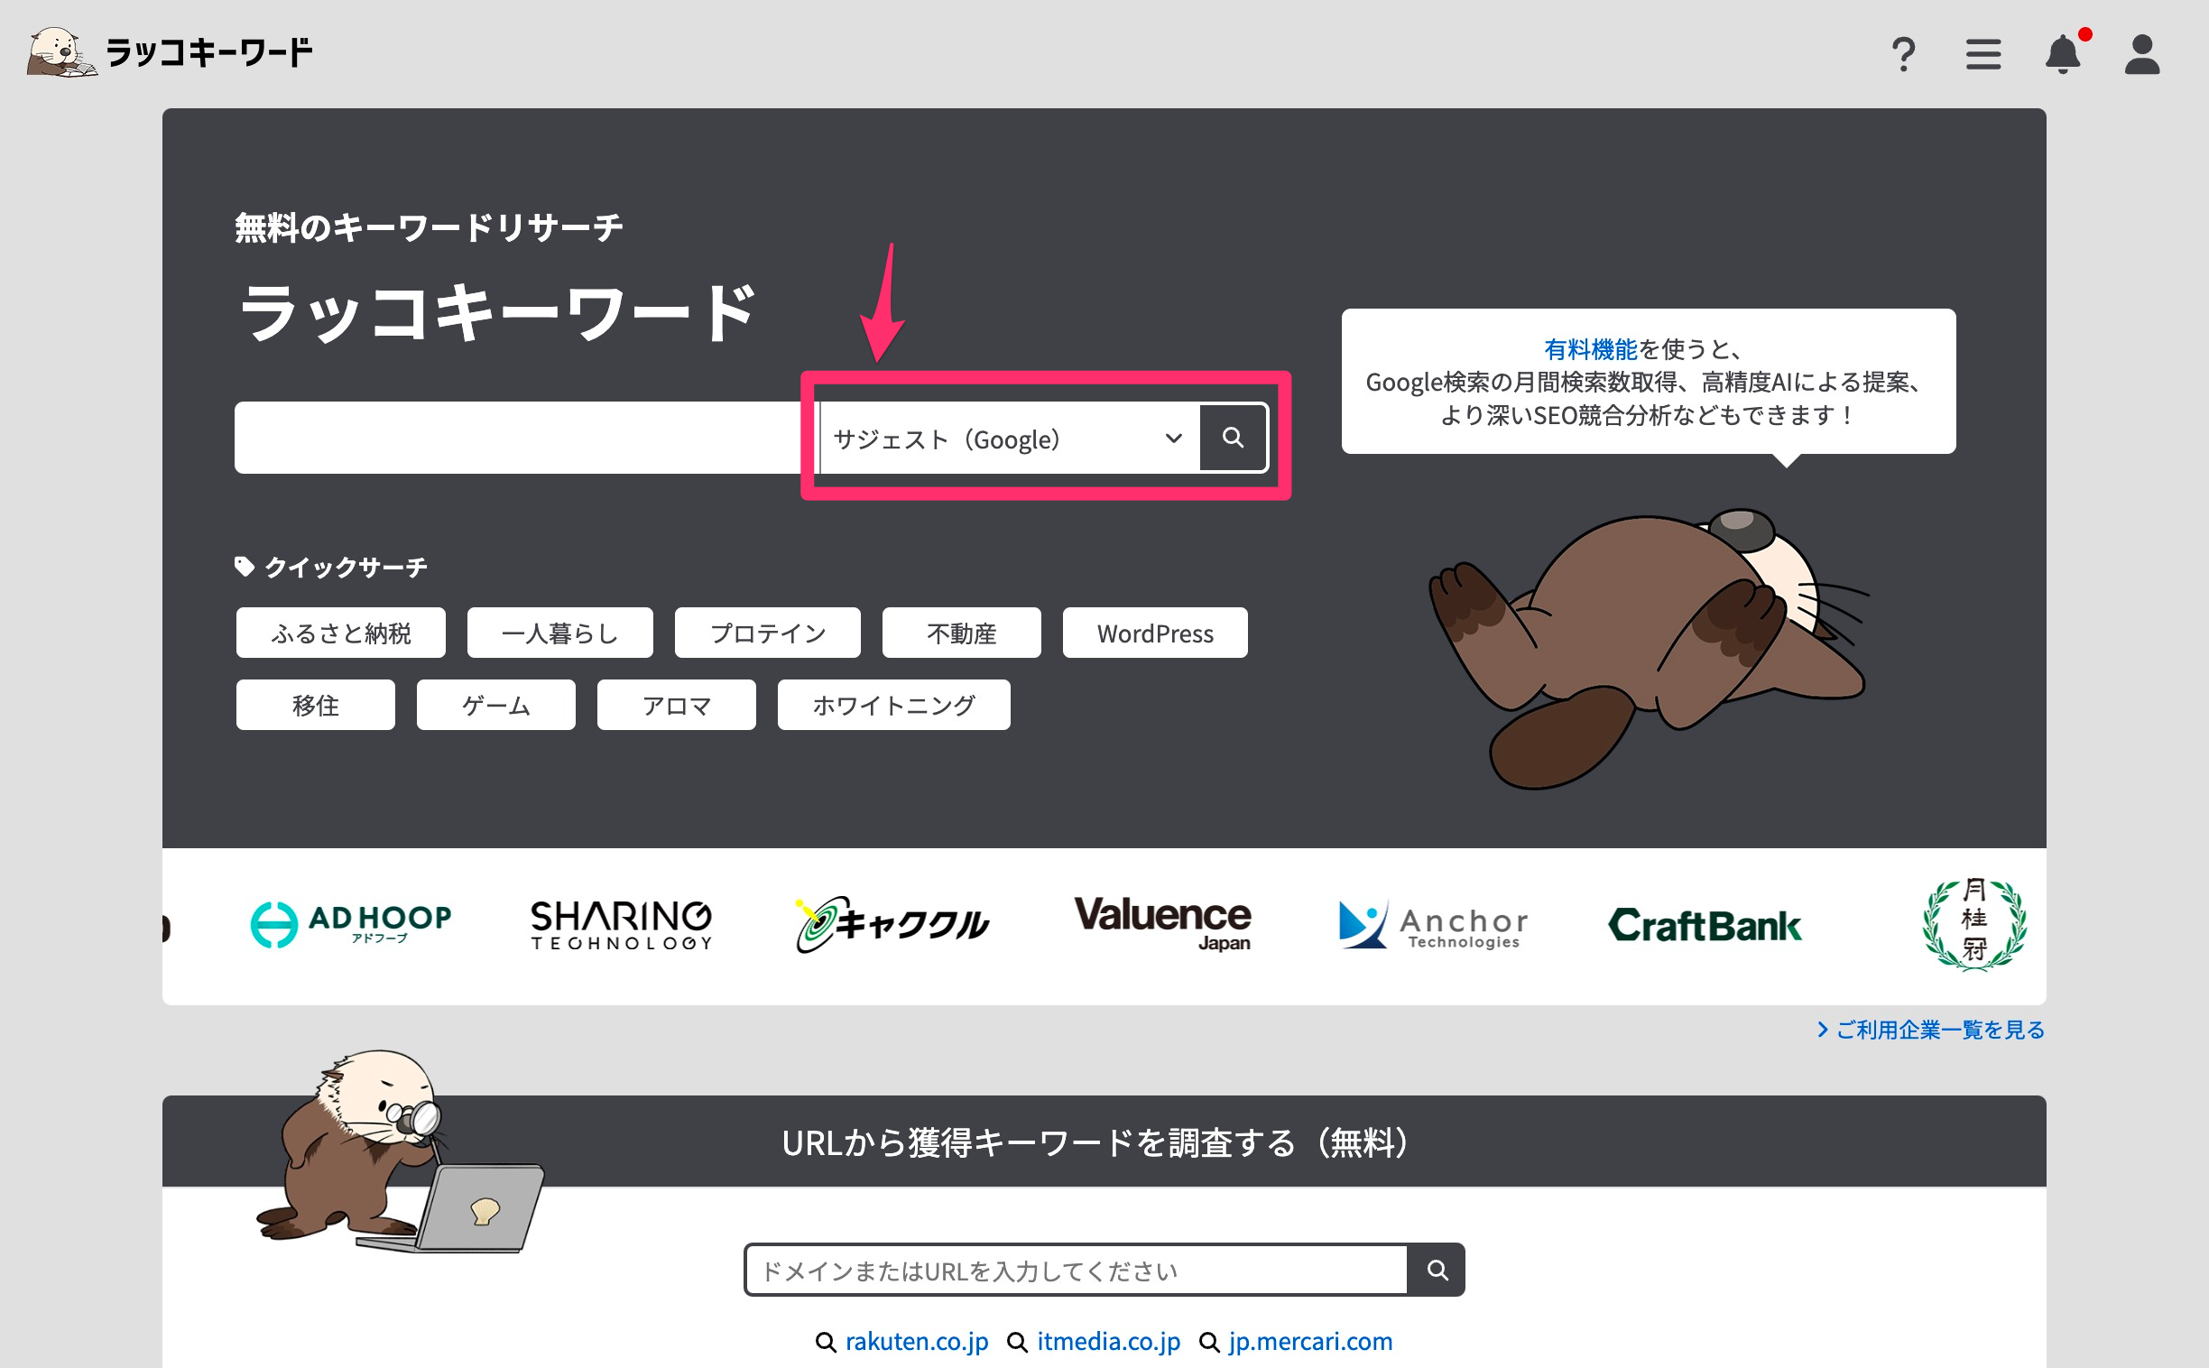Select the 一人暮らし quick search tag
Screen dimensions: 2209x1368
pyautogui.click(x=560, y=633)
